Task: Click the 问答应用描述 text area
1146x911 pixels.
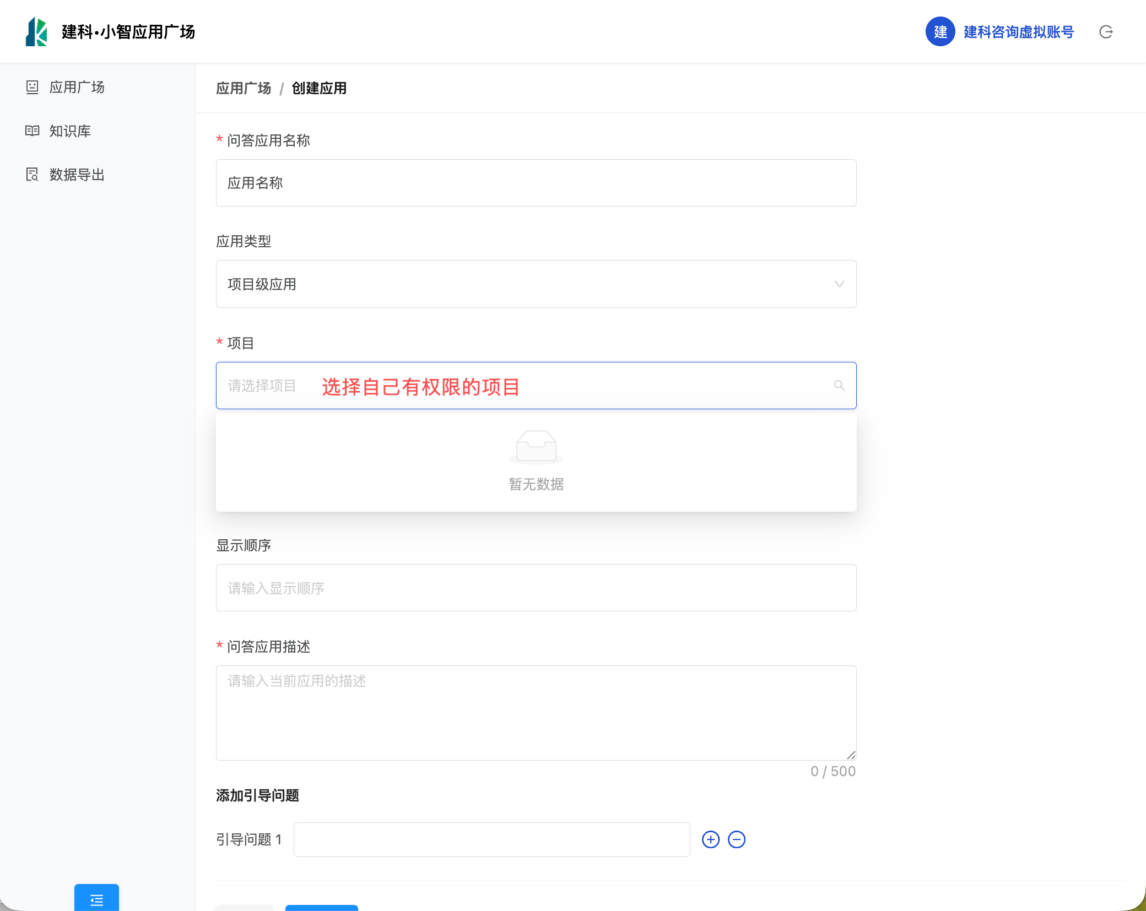Action: point(536,713)
